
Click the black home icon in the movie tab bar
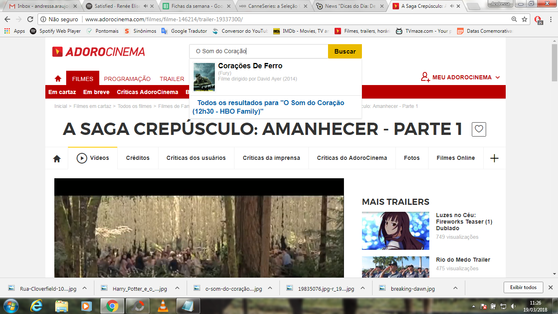pos(57,159)
